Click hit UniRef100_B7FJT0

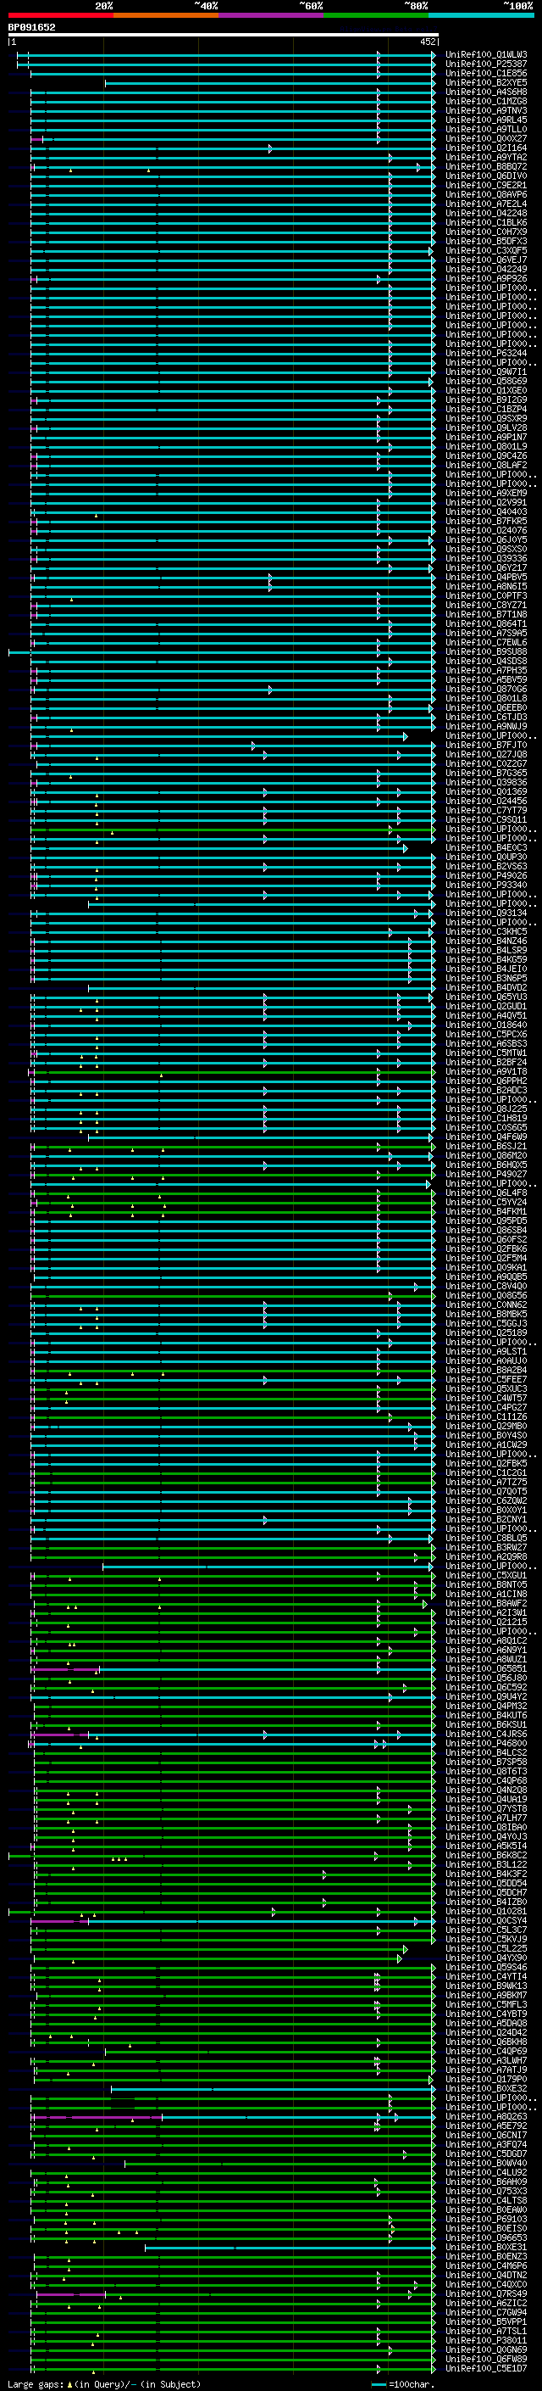point(486,746)
